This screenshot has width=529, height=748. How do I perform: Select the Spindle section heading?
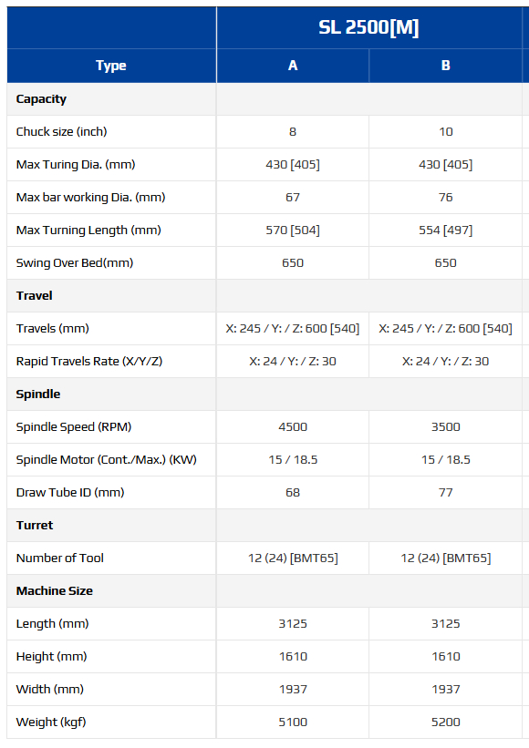point(38,394)
